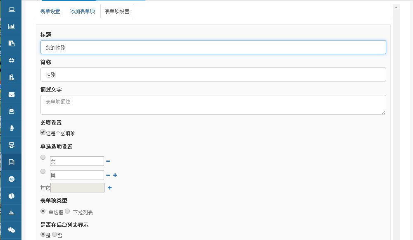Click the plus icon beside the 男 option
The image size is (413, 240).
click(115, 175)
